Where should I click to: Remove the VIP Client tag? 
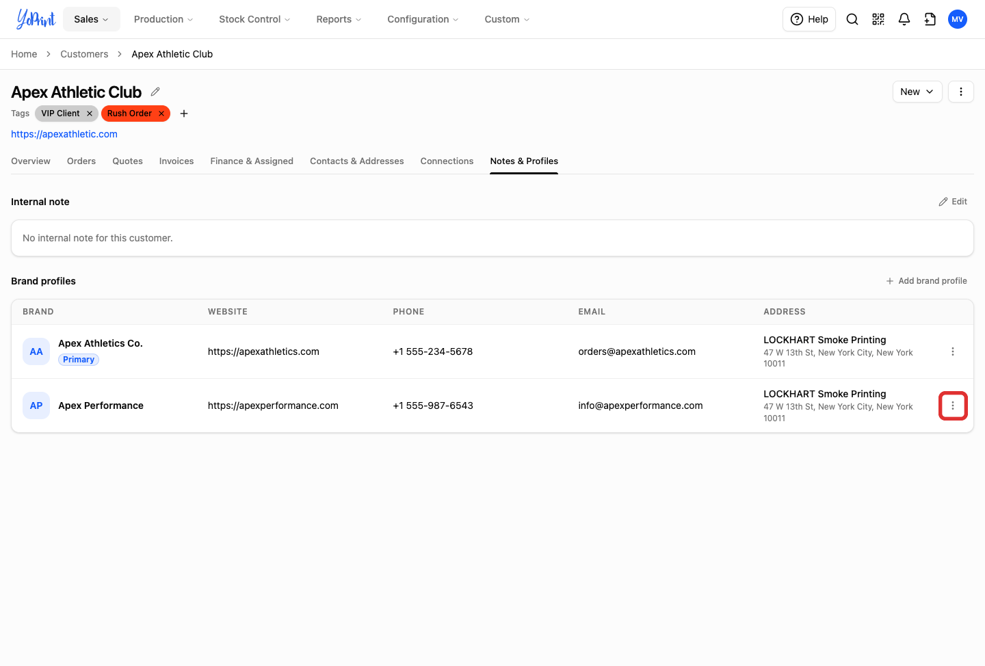[x=90, y=114]
